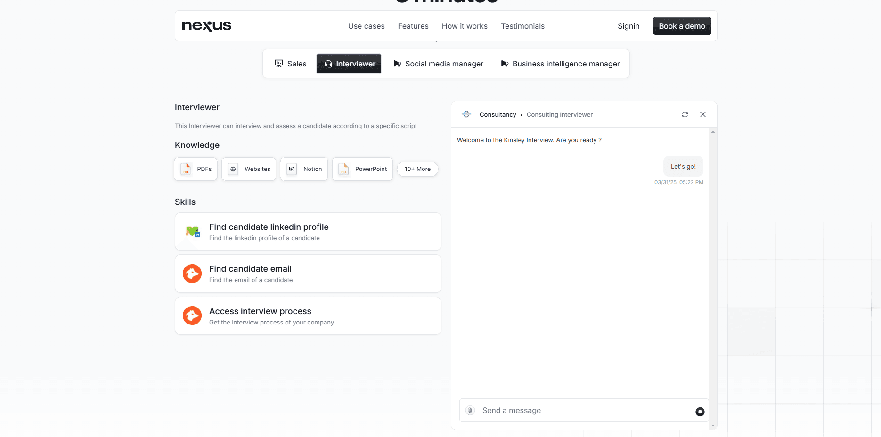Click the Book a demo button
This screenshot has height=437, width=881.
[x=682, y=26]
